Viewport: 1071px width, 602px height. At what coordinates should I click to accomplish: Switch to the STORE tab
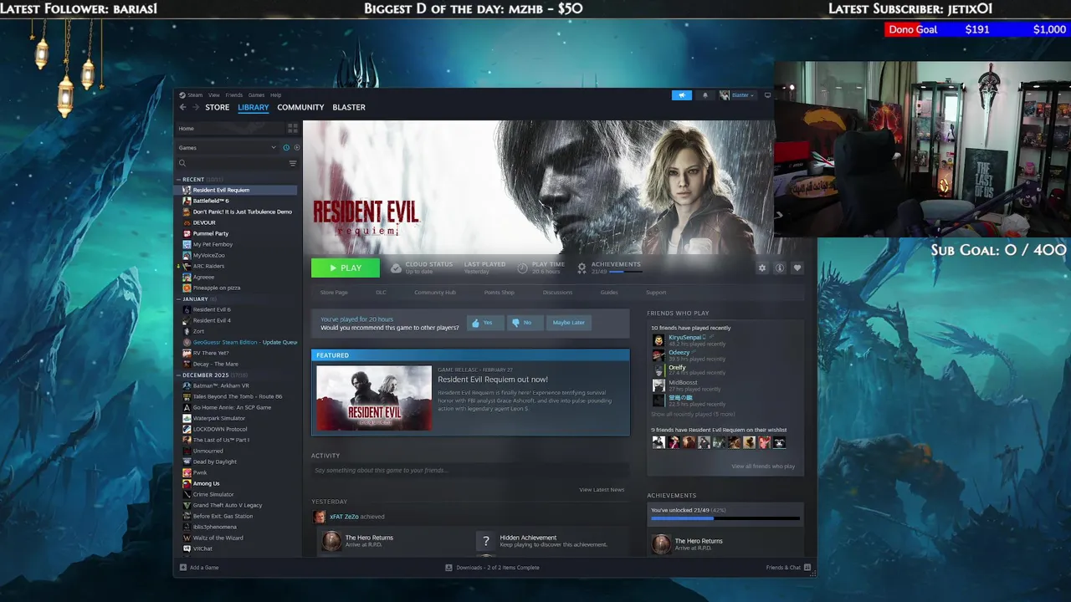218,107
